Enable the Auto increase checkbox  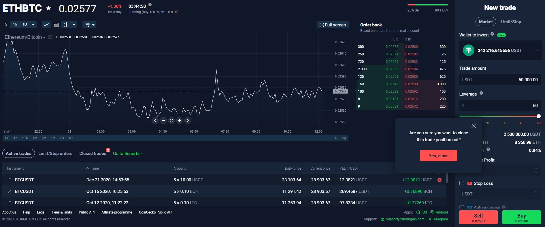462,207
